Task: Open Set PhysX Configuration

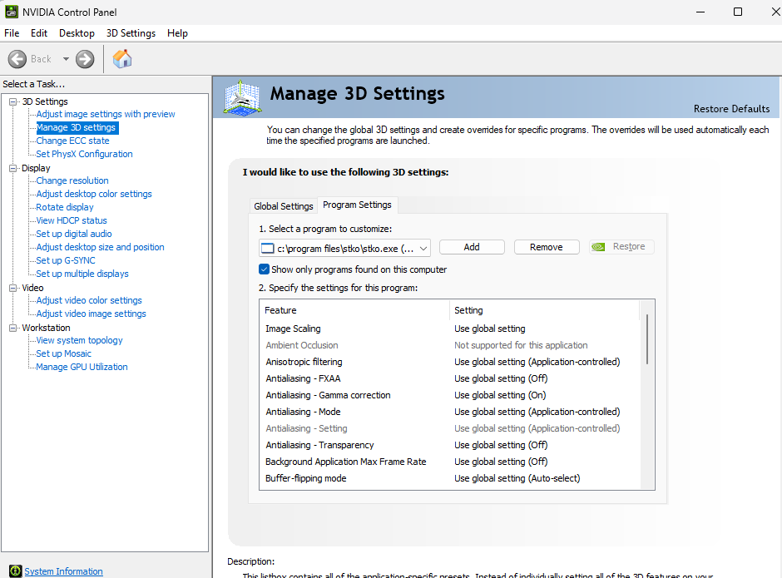Action: point(84,154)
